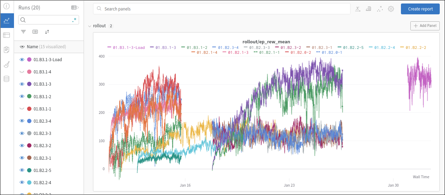Open the project overview info icon
Viewport: 445px width, 195px height.
pyautogui.click(x=7, y=6)
